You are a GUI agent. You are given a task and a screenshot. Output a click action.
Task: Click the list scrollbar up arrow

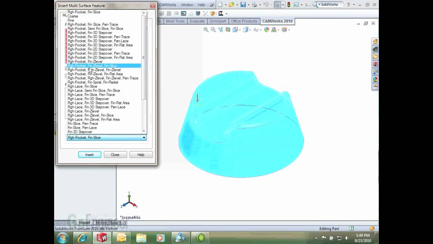click(144, 13)
